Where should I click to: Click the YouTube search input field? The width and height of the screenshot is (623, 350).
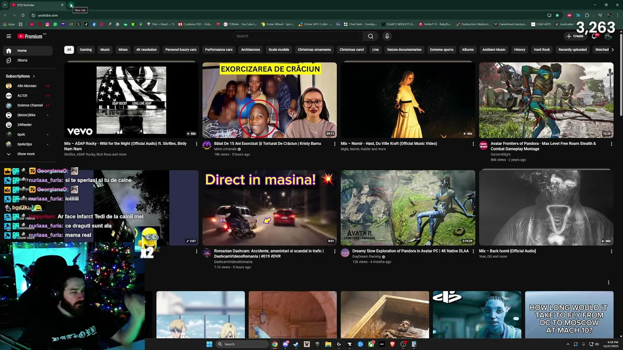298,36
